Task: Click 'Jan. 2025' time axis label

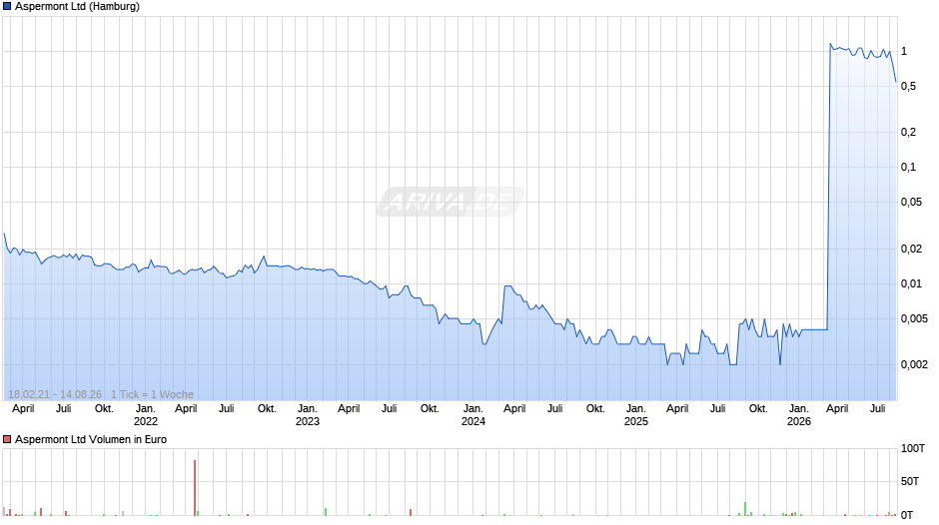Action: point(636,415)
